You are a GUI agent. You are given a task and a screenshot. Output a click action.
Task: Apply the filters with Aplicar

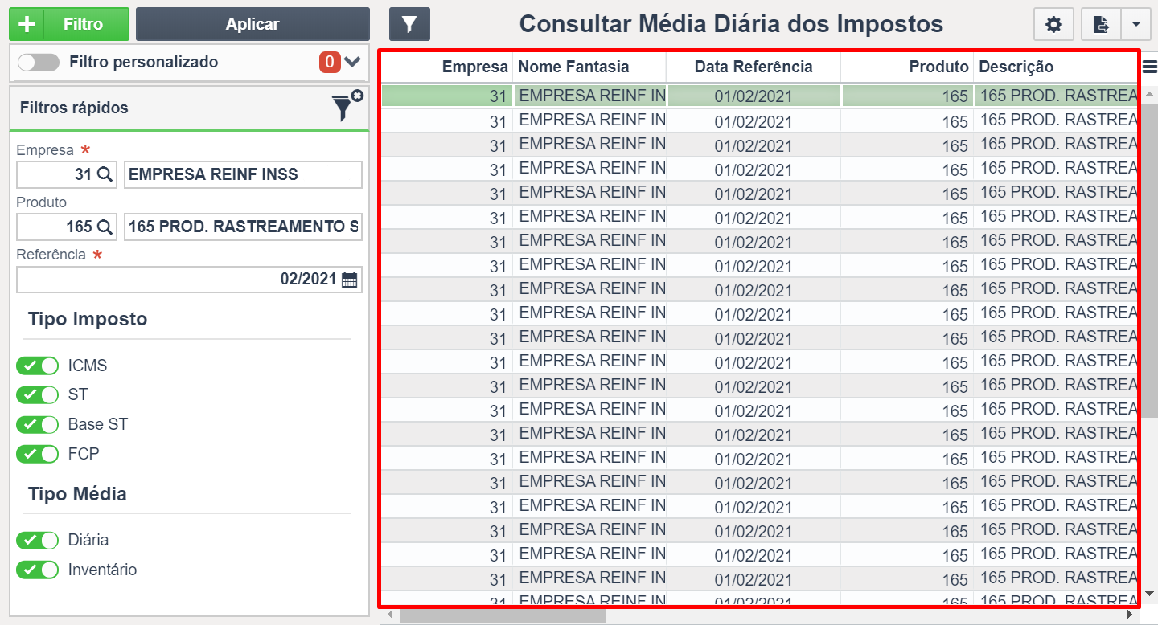(x=253, y=24)
